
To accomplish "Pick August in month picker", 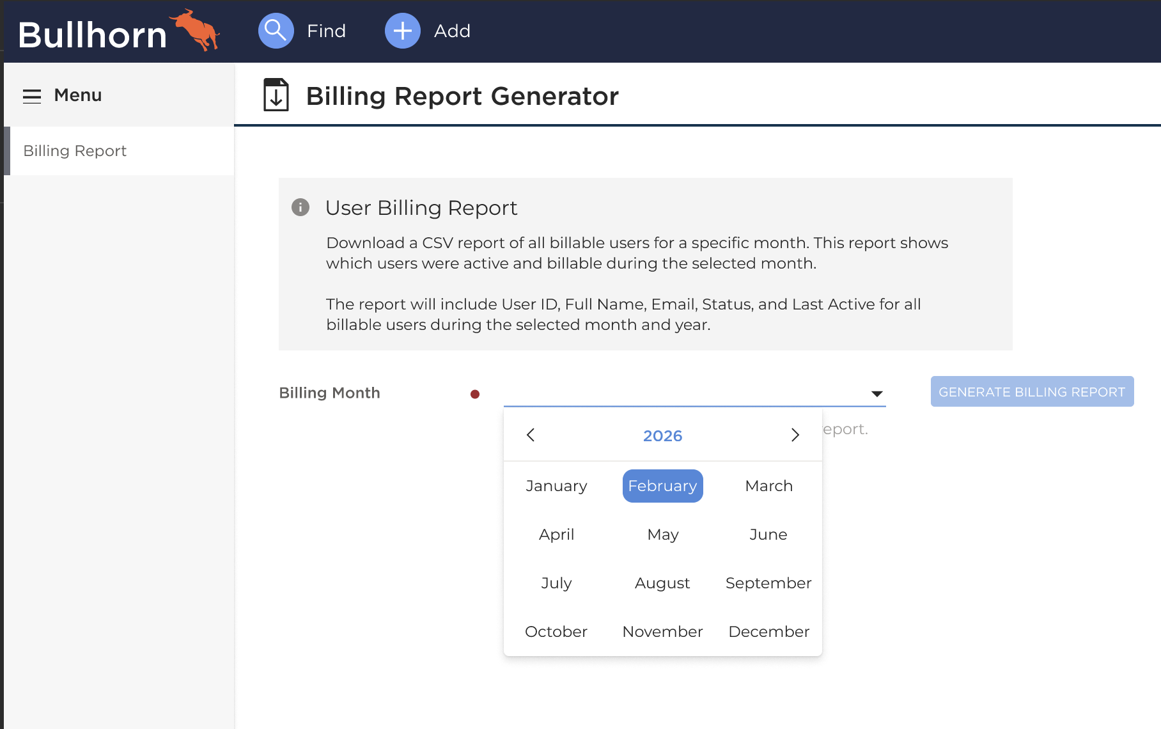I will click(663, 583).
